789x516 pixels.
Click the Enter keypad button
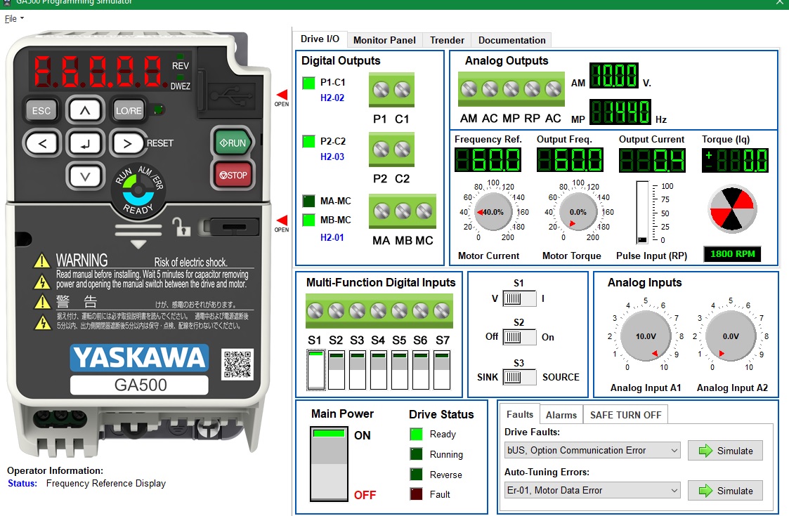pyautogui.click(x=85, y=144)
